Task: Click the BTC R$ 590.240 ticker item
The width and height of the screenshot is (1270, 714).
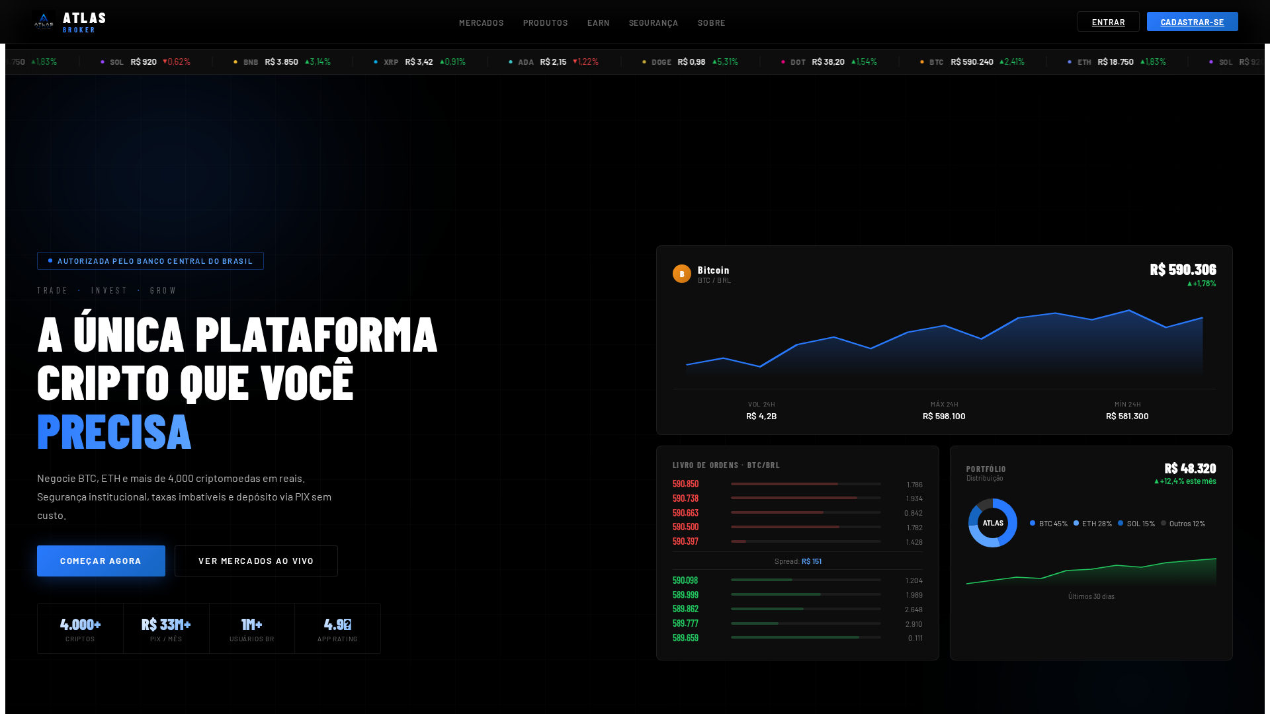Action: 972,61
